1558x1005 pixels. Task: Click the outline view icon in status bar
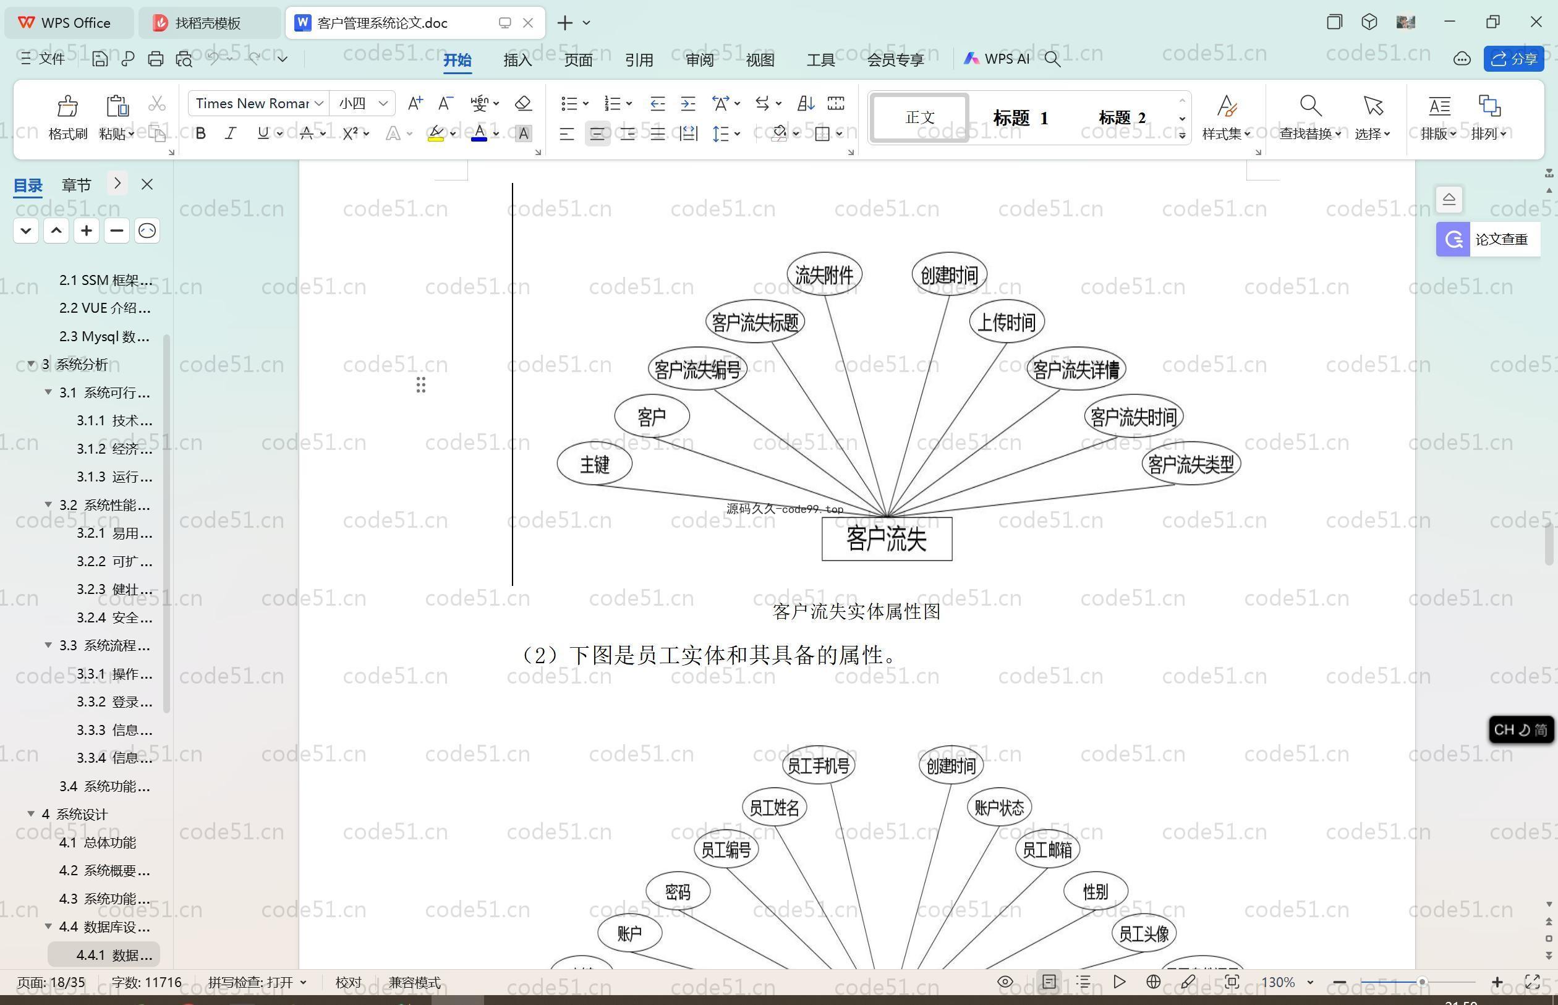click(1083, 982)
